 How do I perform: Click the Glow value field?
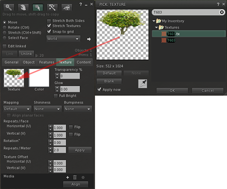tap(70, 89)
